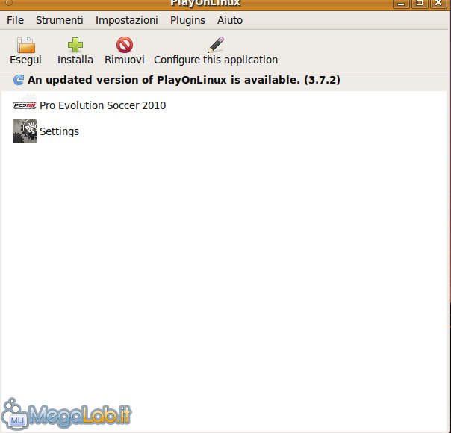
Task: Maximize the PlayOnLinux window
Action: pos(420,3)
